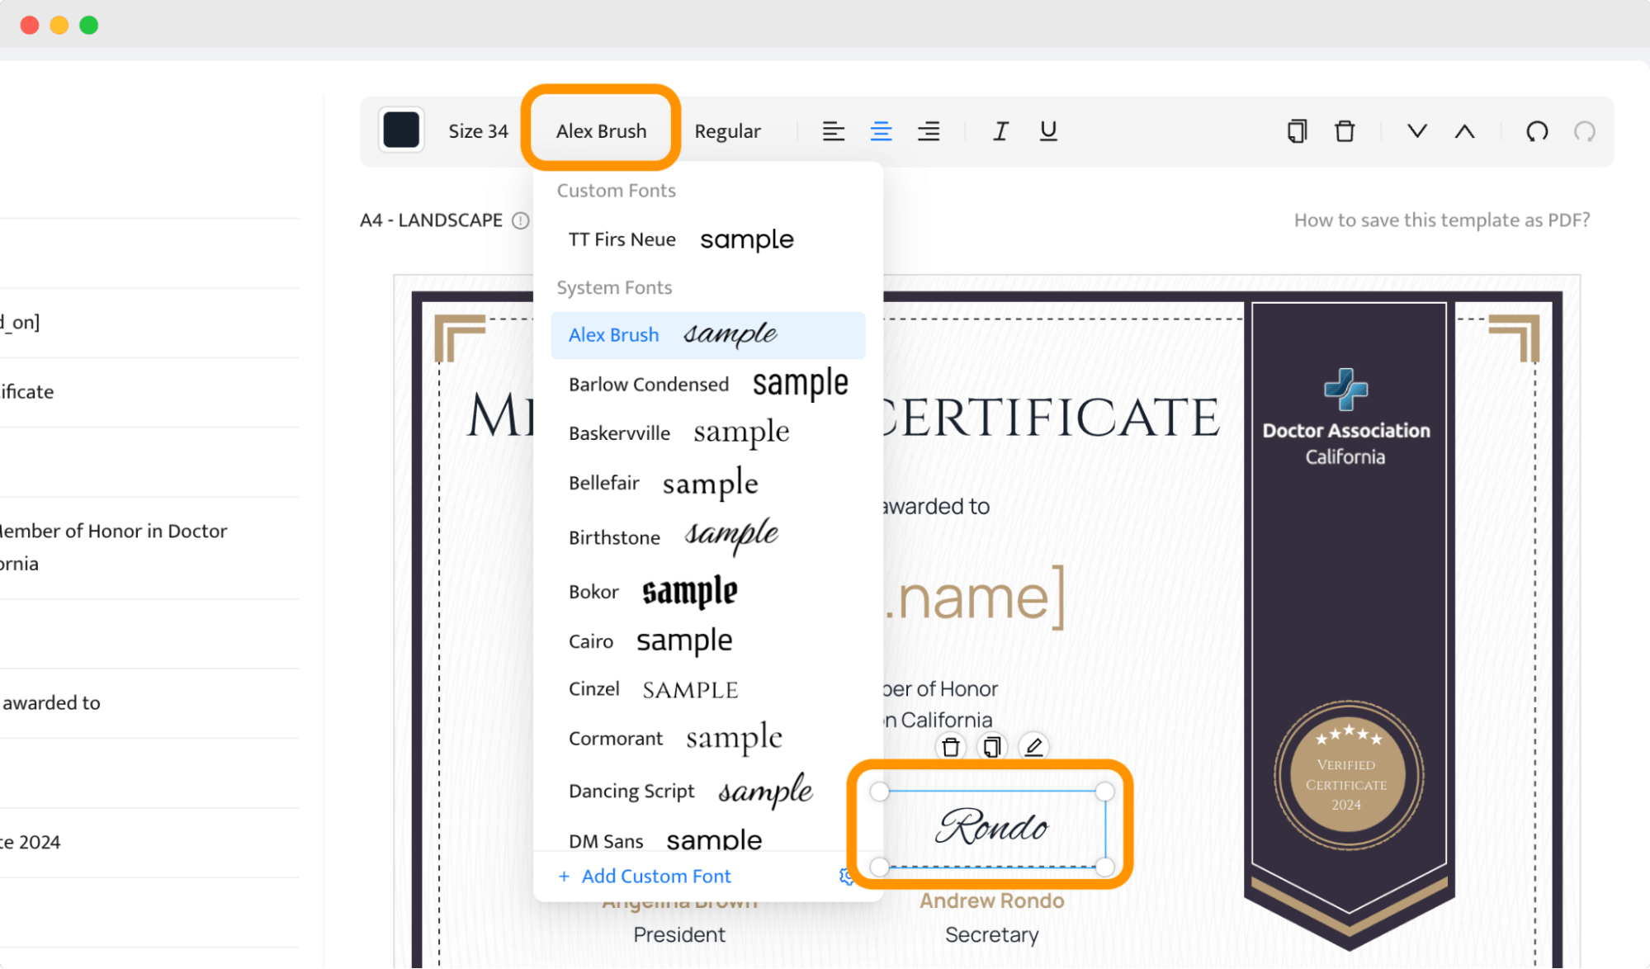Select Alex Brush font in list
Image resolution: width=1650 pixels, height=969 pixels.
(708, 335)
